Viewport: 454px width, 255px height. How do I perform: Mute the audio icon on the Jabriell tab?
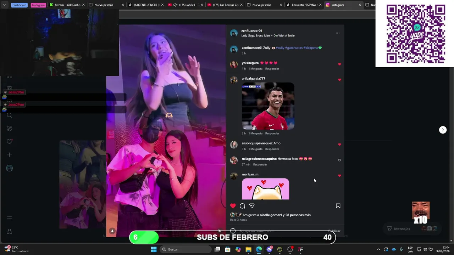(x=175, y=5)
